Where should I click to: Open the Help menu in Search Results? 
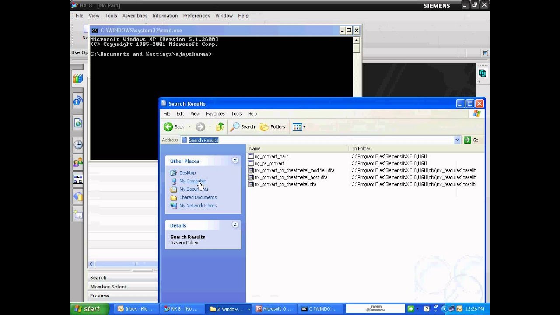252,114
